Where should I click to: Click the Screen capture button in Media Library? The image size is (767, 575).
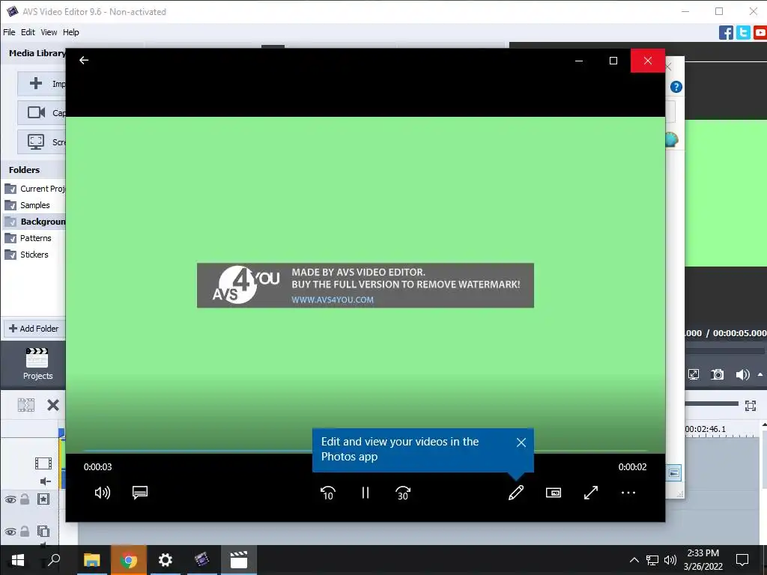42,142
